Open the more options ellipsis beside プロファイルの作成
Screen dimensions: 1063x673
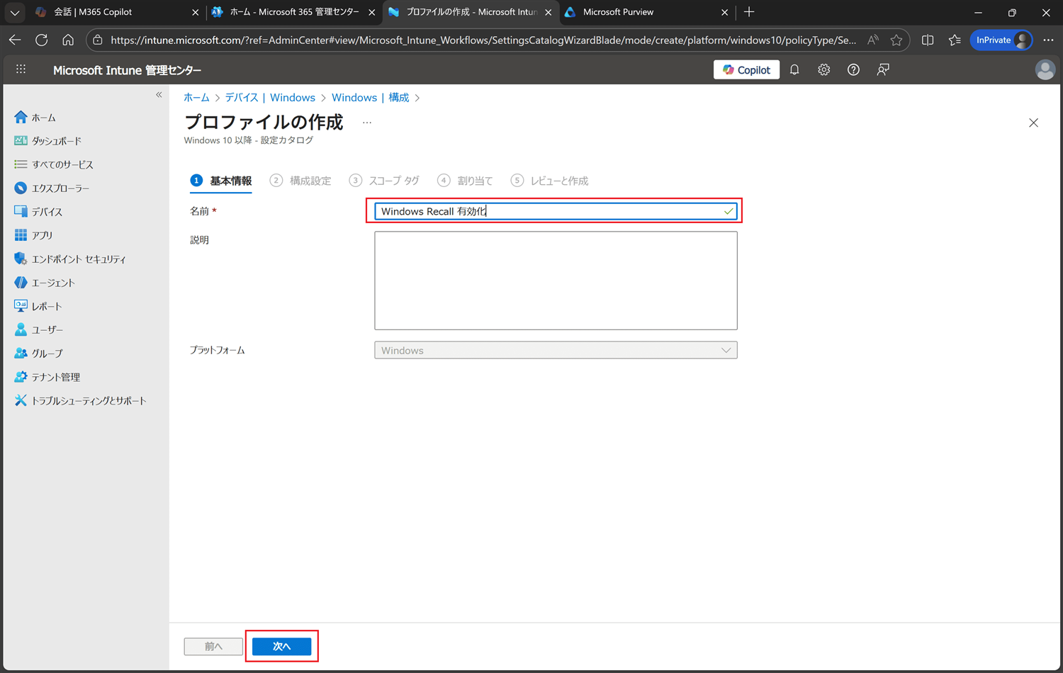click(367, 123)
